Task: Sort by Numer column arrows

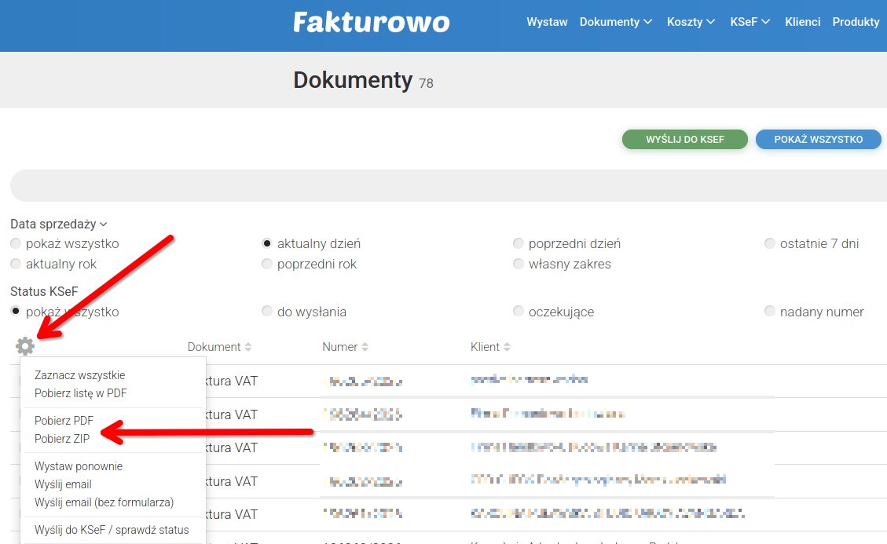Action: point(365,347)
